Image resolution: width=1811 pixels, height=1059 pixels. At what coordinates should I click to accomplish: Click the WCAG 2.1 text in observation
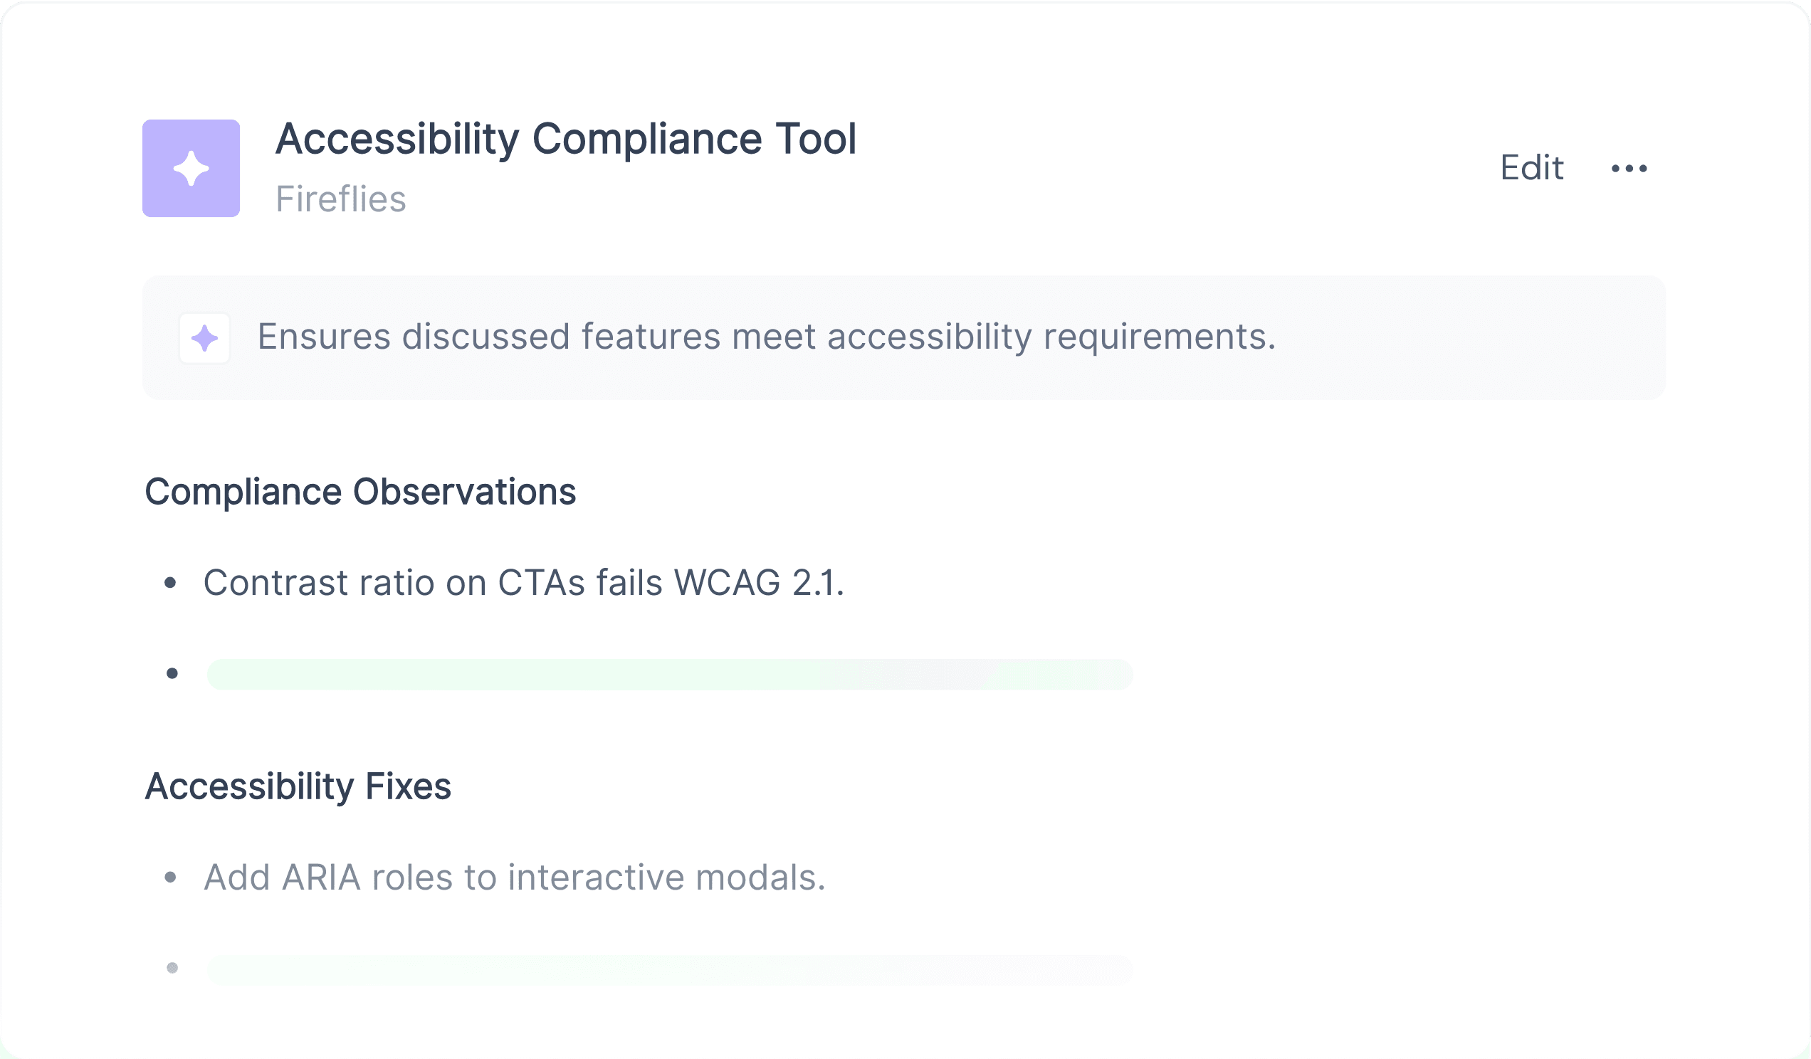coord(758,583)
